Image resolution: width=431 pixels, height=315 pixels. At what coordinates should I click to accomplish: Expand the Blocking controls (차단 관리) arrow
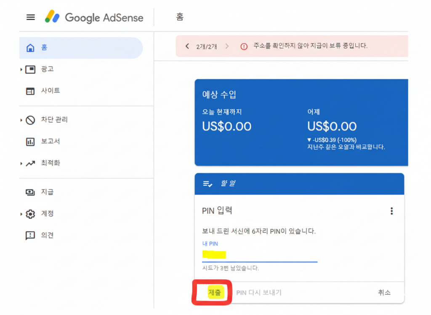coord(21,121)
